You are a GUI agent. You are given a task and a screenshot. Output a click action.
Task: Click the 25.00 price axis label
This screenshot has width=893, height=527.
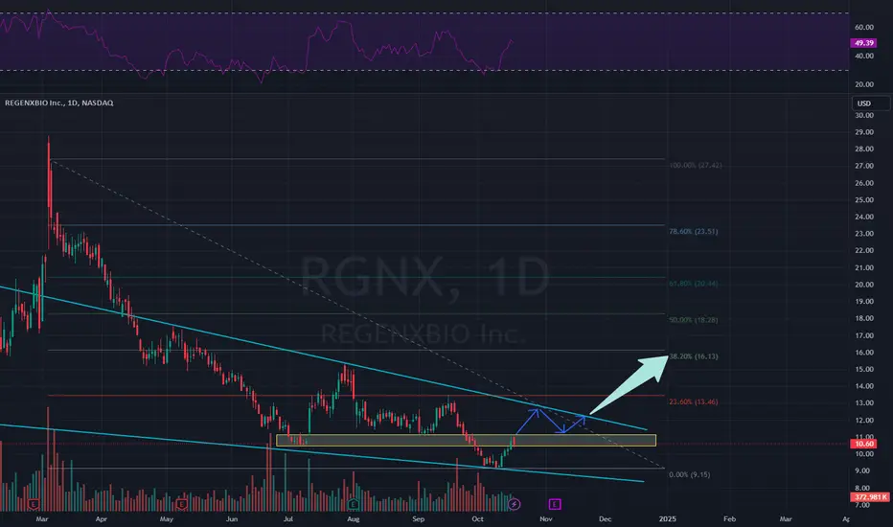[864, 200]
